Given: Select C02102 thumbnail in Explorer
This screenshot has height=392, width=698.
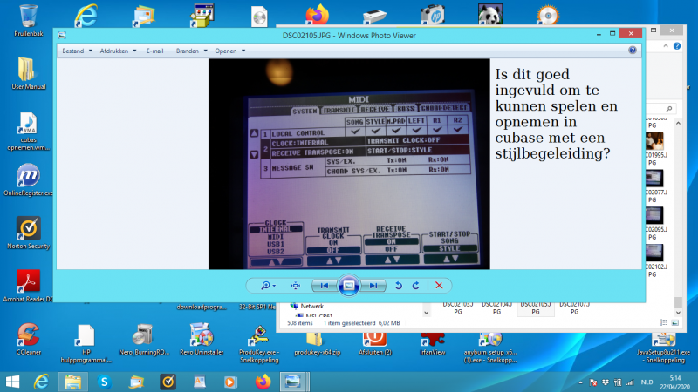Looking at the screenshot, I should (655, 260).
